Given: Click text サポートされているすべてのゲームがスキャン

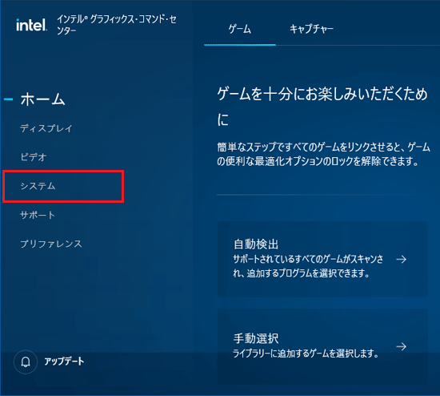Looking at the screenshot, I should [x=308, y=266].
